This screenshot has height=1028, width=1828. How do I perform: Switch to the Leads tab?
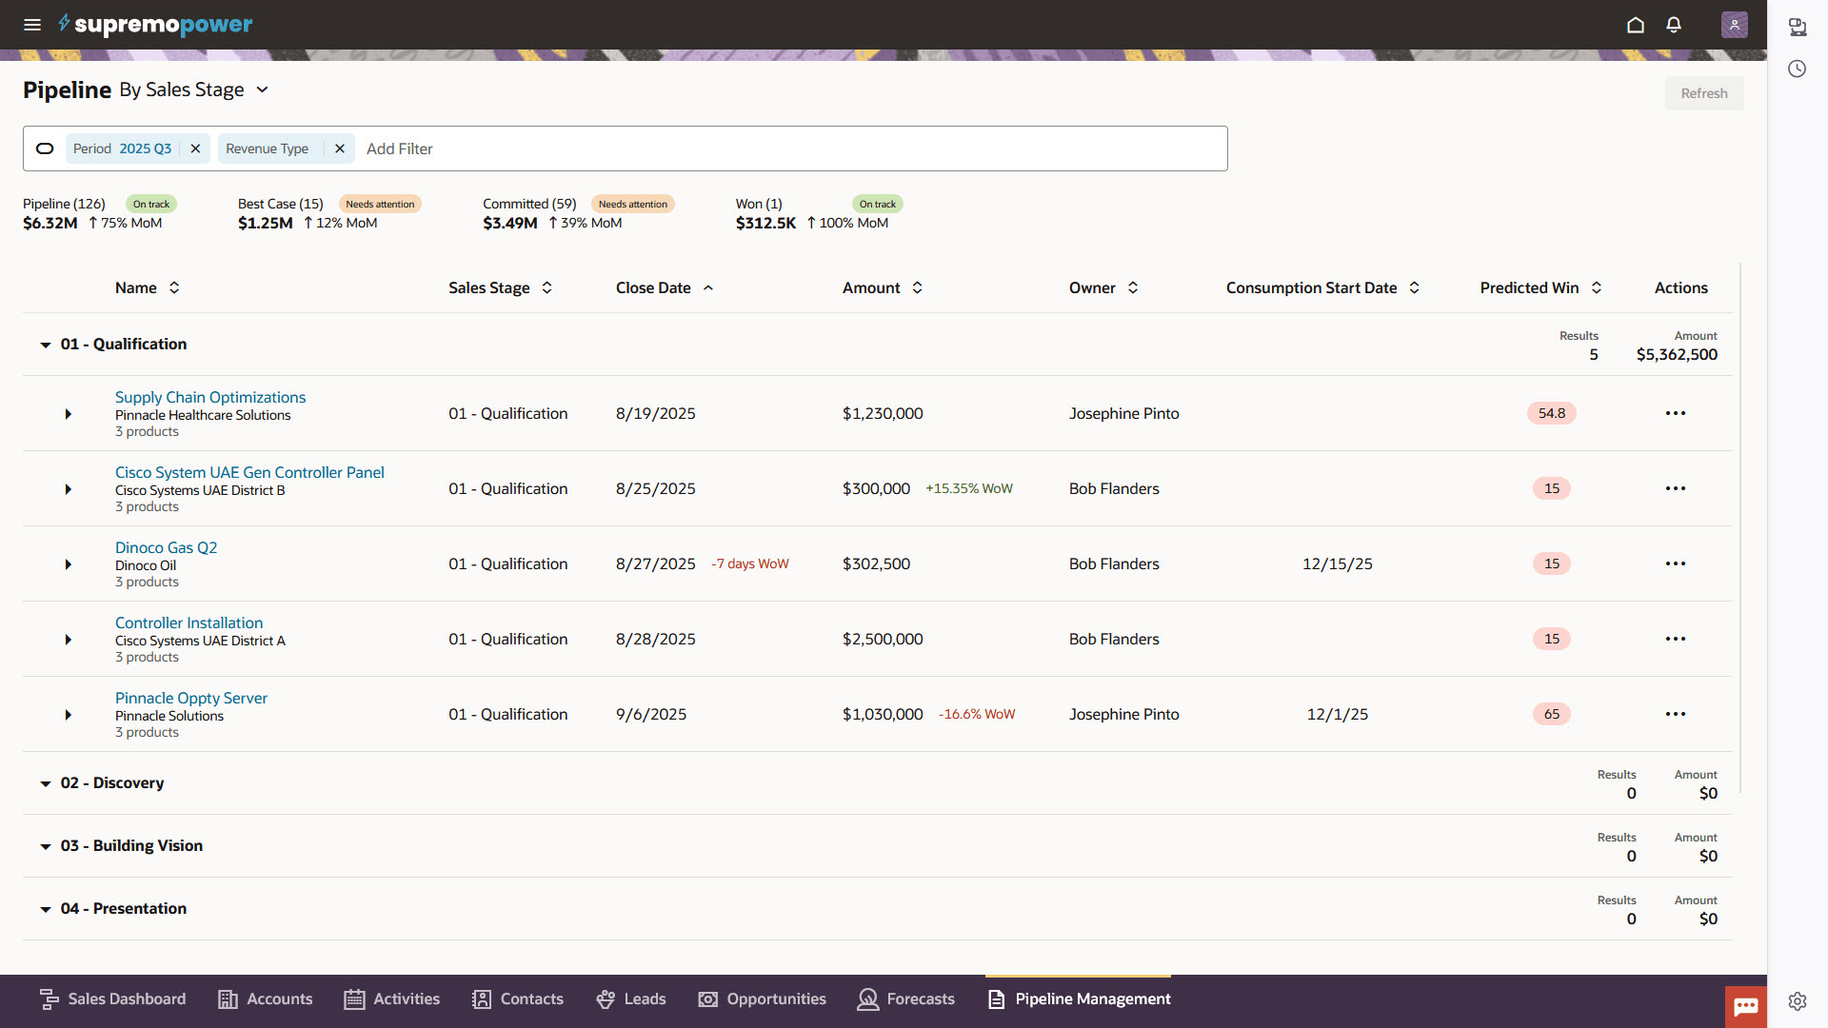tap(629, 998)
